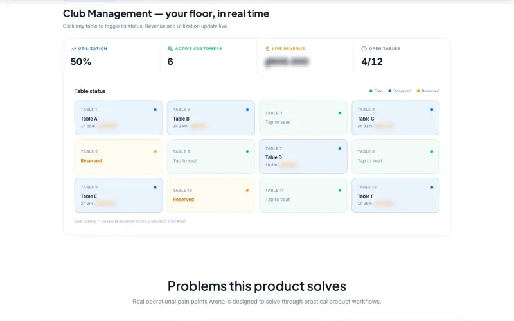Viewport: 514px width, 321px height.
Task: Click the blue Occupied legend dot
Action: click(x=390, y=91)
